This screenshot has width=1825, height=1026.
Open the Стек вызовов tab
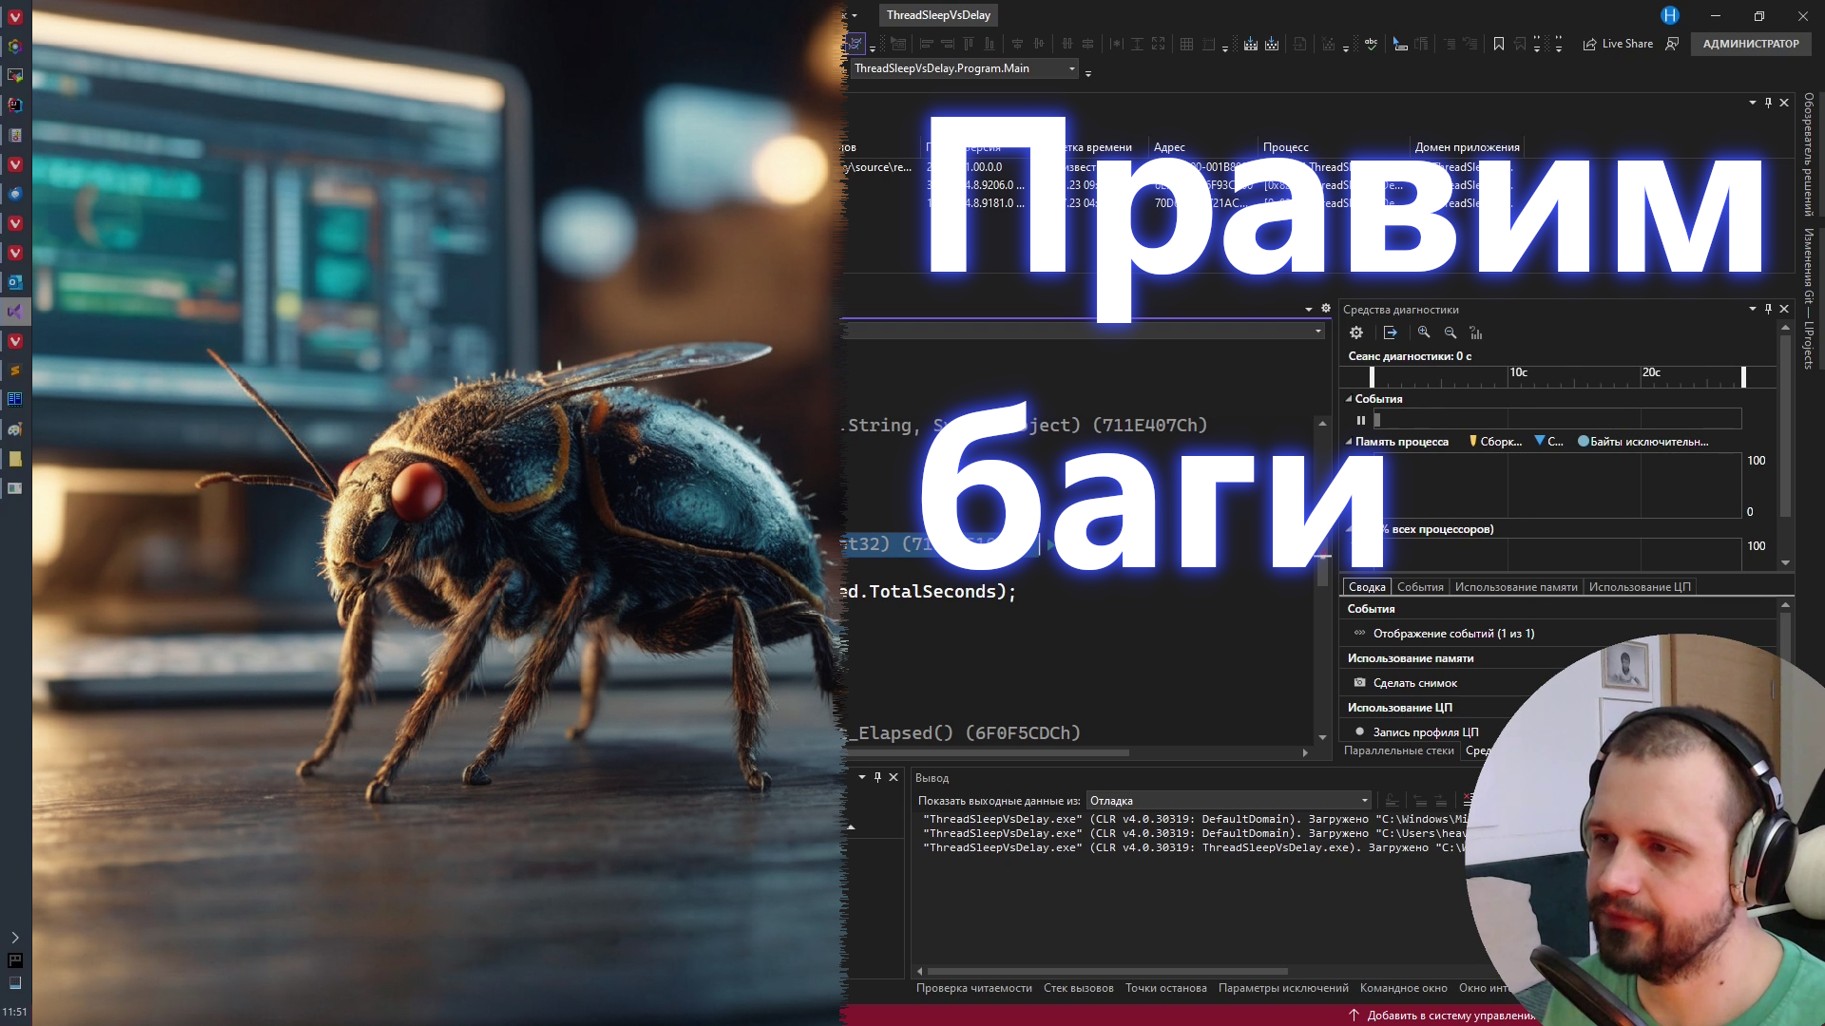[x=1078, y=988]
